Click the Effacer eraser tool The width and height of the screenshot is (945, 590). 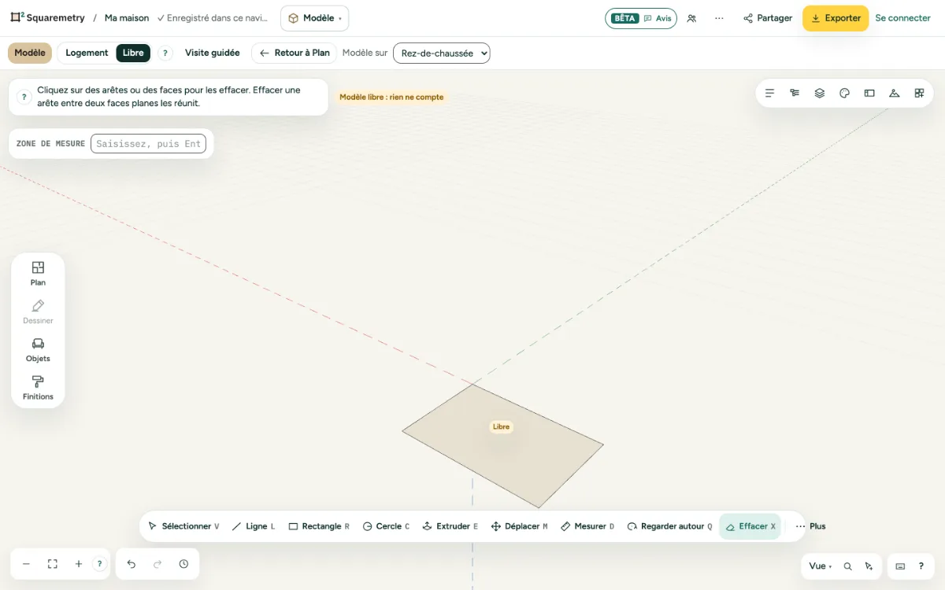[x=750, y=526]
